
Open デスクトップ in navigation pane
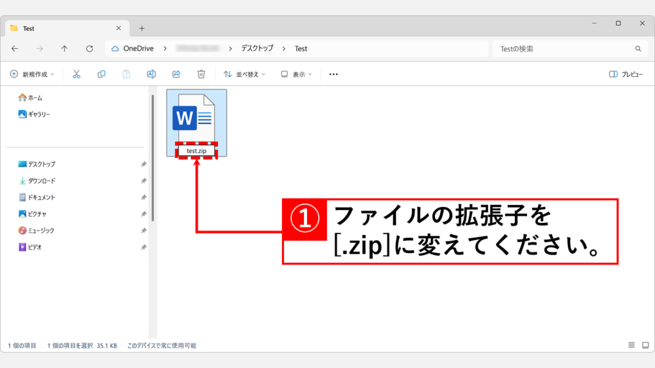click(36, 164)
